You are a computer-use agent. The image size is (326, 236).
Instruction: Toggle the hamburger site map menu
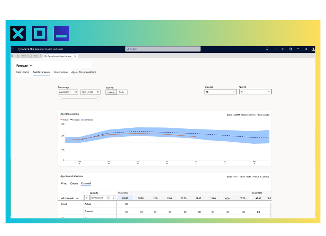tap(12, 56)
